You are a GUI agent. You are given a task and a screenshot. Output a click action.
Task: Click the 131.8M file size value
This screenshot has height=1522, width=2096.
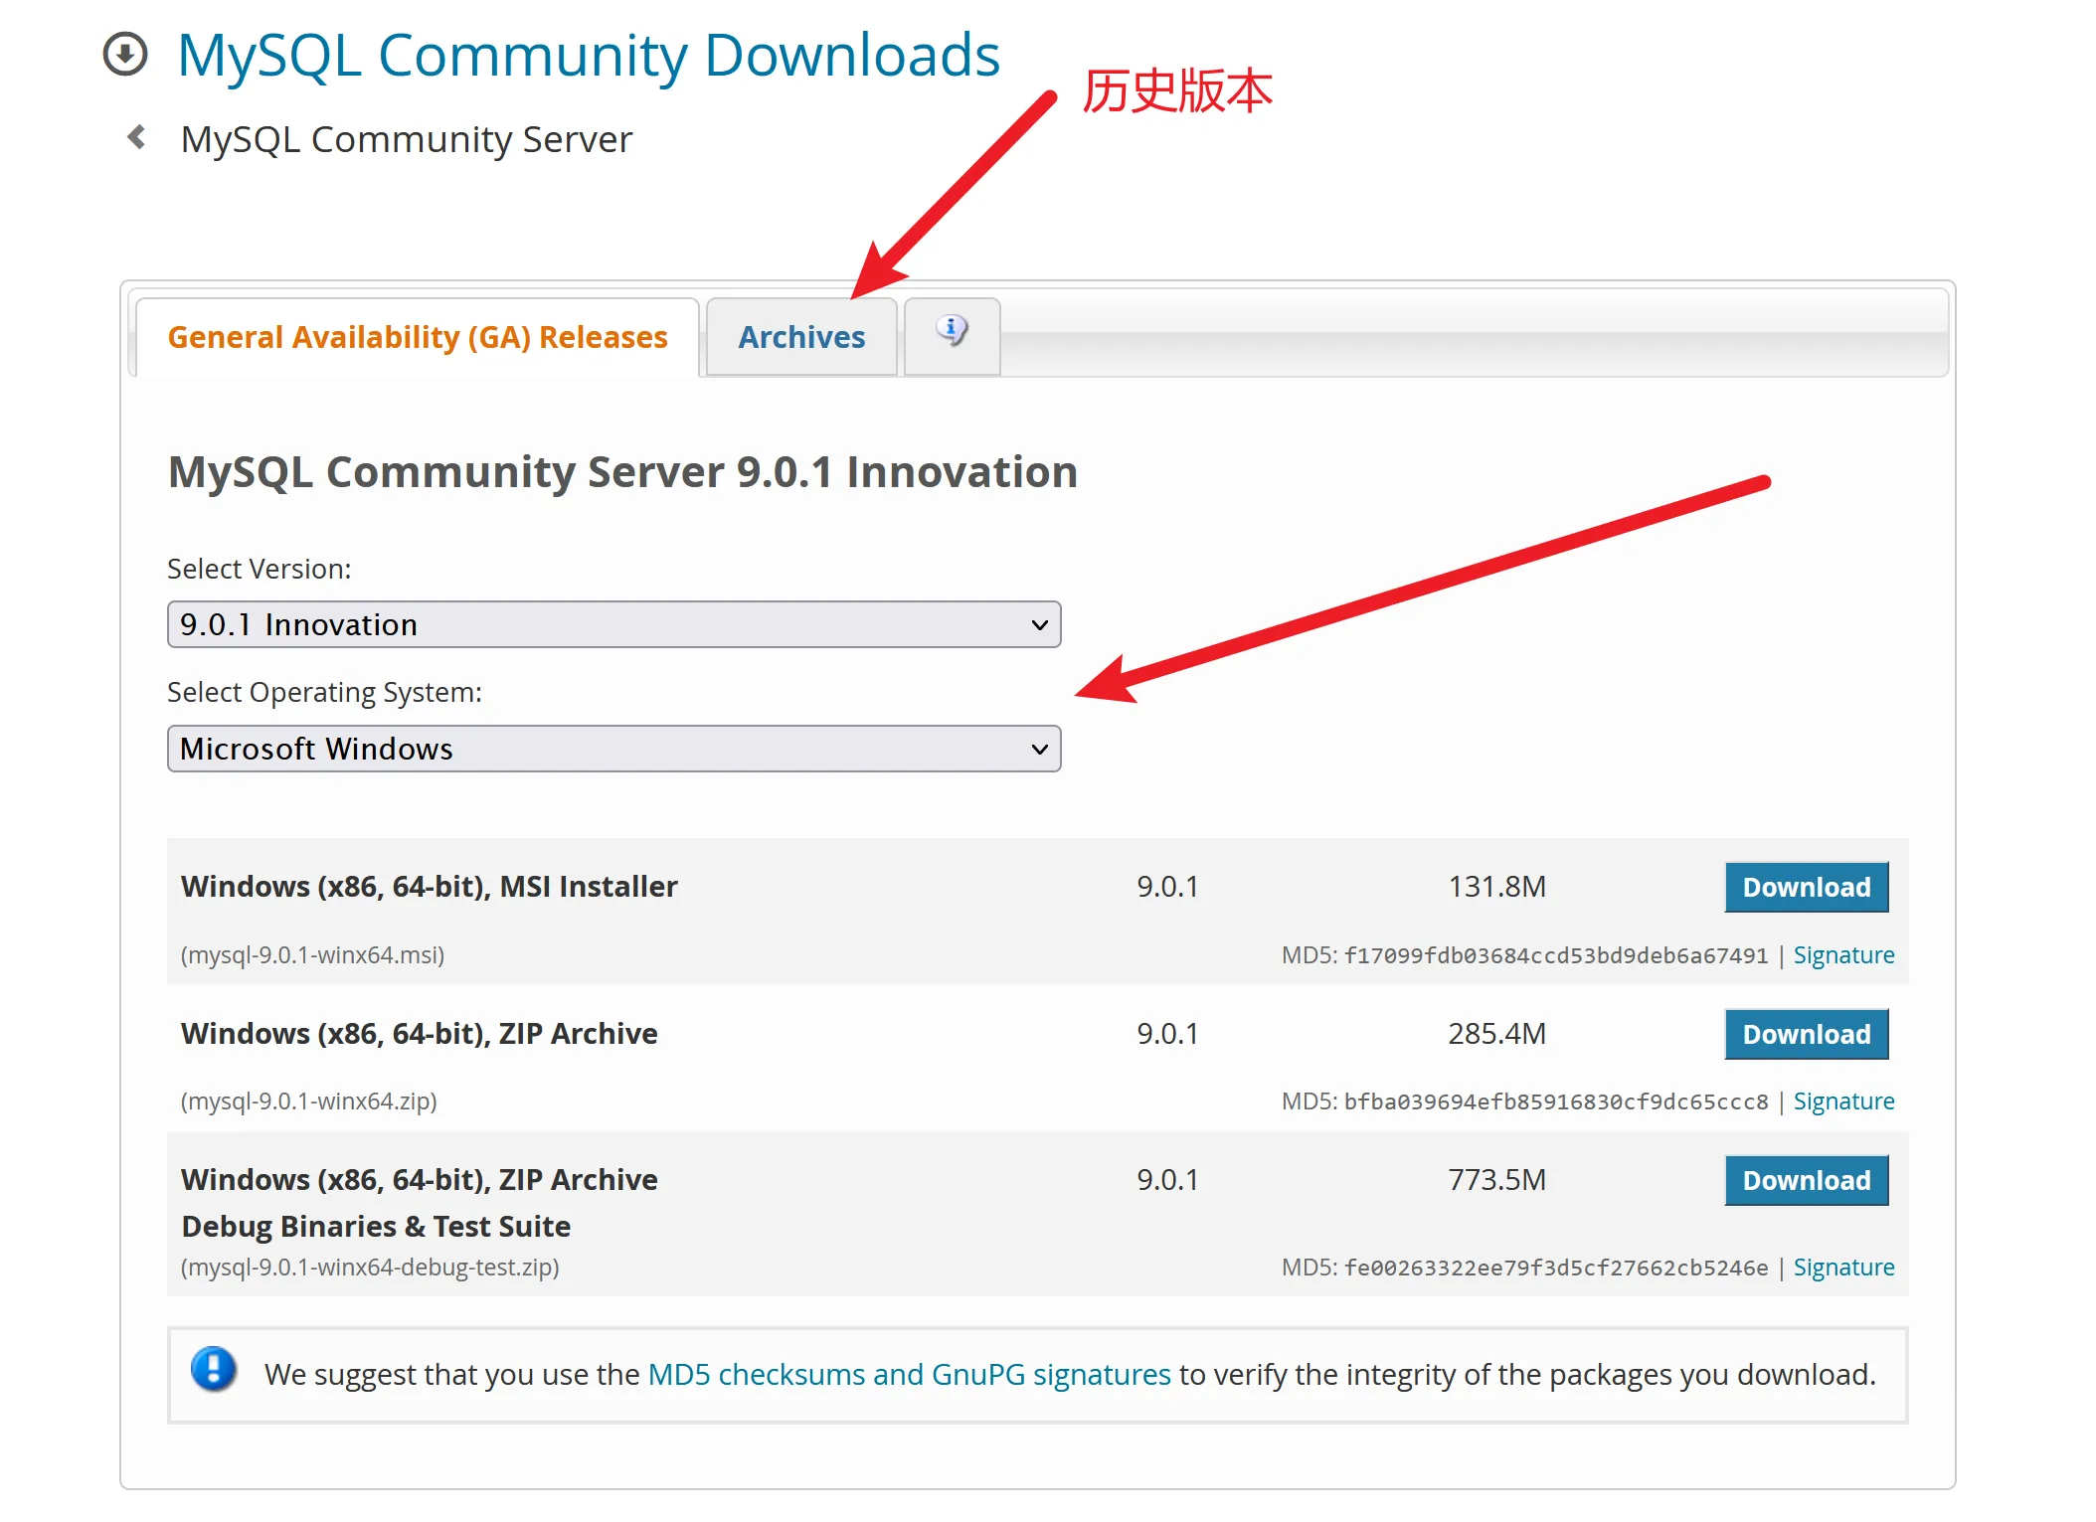1496,886
